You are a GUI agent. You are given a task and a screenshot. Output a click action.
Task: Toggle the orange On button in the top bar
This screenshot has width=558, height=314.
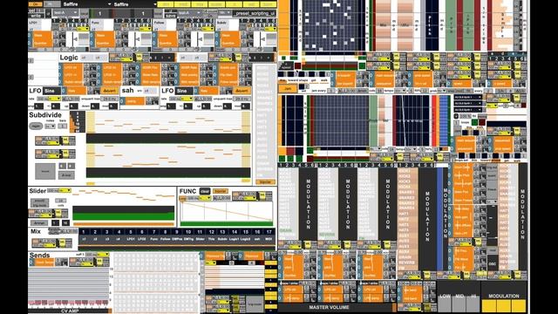point(36,4)
